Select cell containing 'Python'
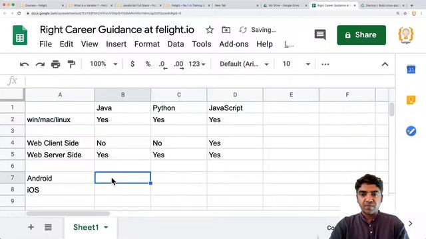Screen dimensions: 426x239 click(179, 108)
